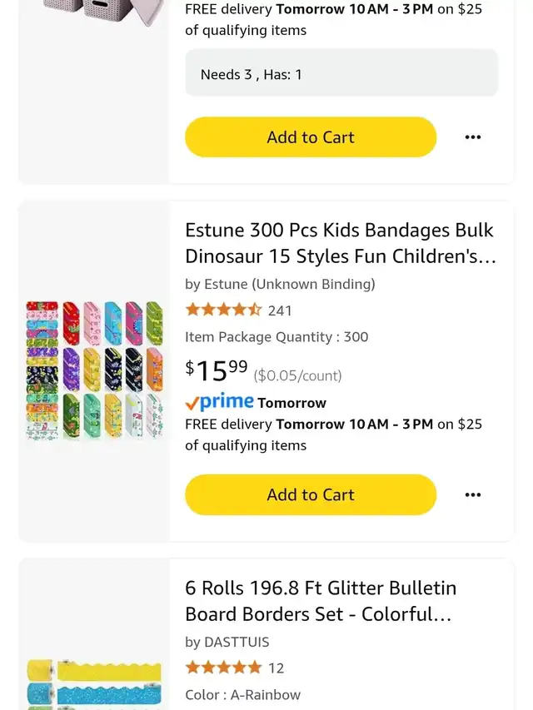Open 6 Rolls Glitter Bulletin Board Borders title
This screenshot has width=533, height=710.
pos(321,601)
